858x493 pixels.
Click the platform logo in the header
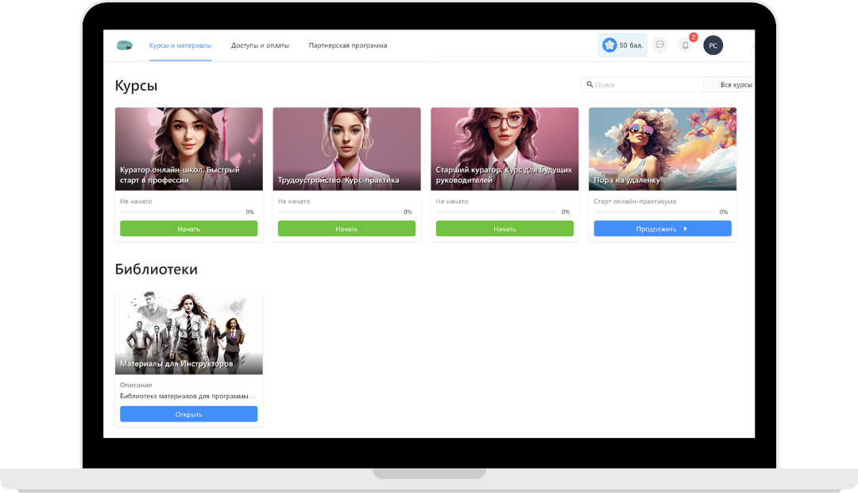(x=124, y=45)
